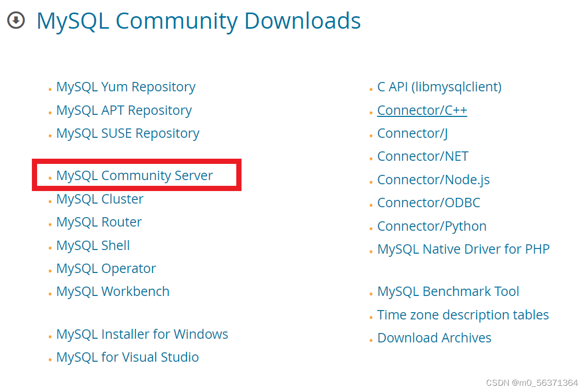Open MySQL Yum Repository link
Viewport: 586px width, 392px height.
(x=125, y=87)
